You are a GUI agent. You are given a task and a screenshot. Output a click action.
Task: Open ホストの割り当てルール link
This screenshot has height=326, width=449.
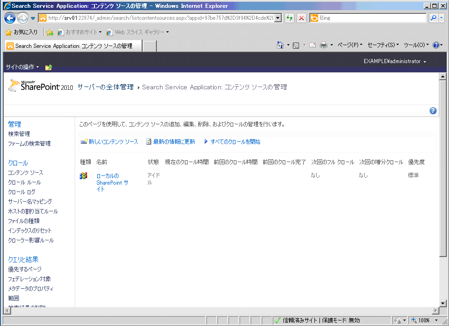click(x=33, y=211)
